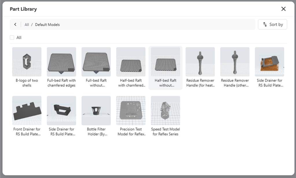Viewport: 296px width, 178px height.
Task: Toggle the All checkbox to select everything
Action: (12, 37)
